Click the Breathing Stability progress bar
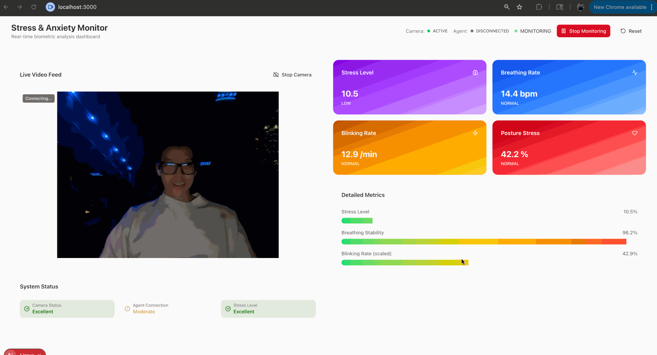The image size is (657, 355). (483, 242)
